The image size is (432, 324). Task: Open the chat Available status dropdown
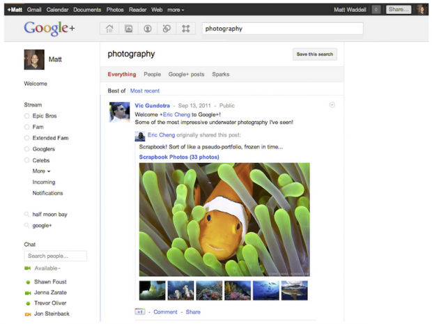(x=48, y=268)
